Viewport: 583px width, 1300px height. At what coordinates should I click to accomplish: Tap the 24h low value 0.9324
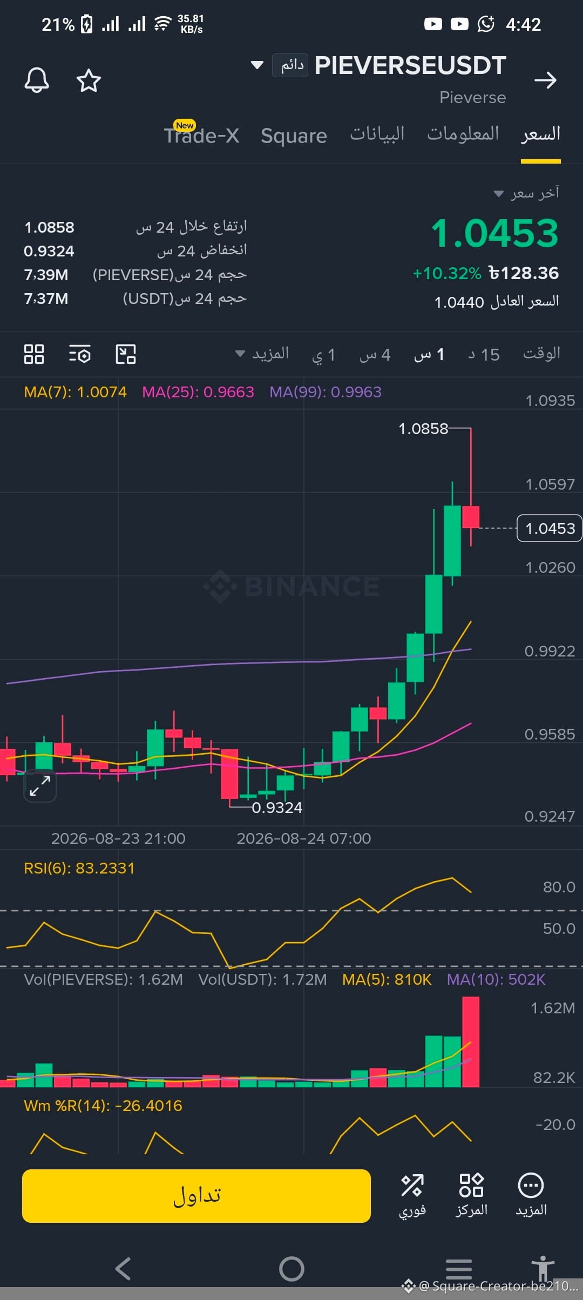coord(49,251)
